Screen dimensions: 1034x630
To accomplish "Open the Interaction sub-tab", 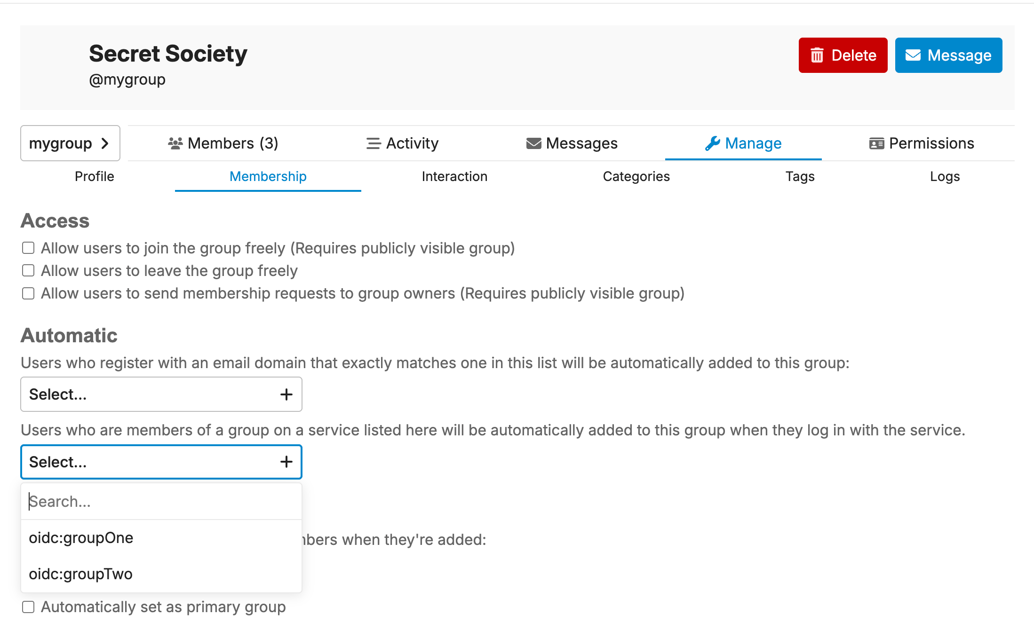I will (x=454, y=176).
